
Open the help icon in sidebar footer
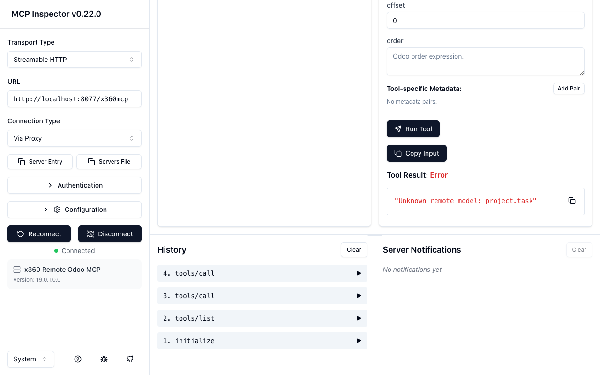pos(78,359)
